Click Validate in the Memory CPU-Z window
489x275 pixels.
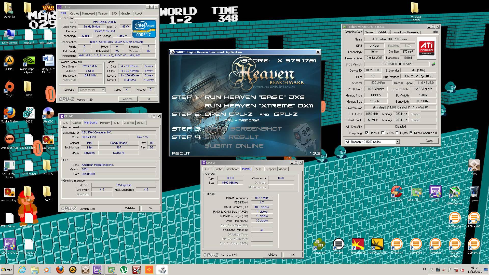(272, 255)
